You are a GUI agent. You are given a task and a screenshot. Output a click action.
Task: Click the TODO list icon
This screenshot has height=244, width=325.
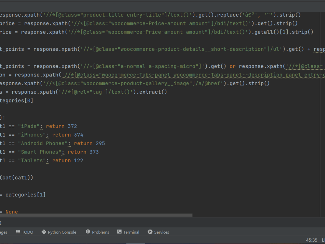[18, 232]
